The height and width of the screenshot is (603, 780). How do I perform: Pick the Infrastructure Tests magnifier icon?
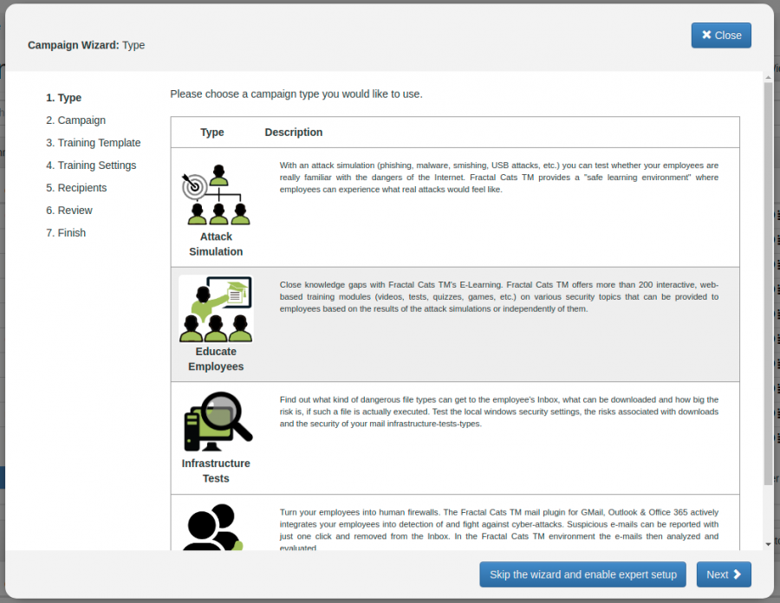click(217, 421)
